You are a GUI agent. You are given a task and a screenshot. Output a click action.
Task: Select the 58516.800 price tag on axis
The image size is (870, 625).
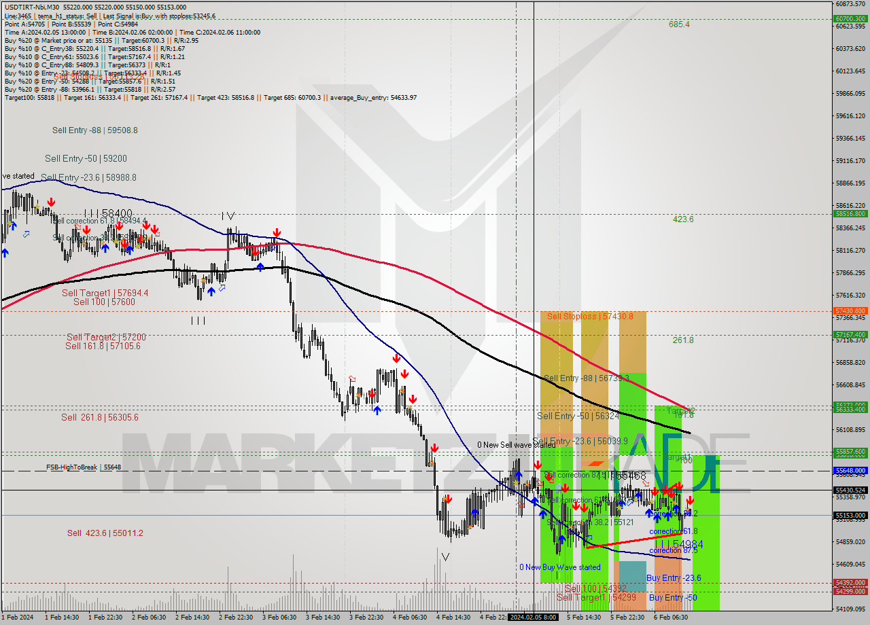850,213
